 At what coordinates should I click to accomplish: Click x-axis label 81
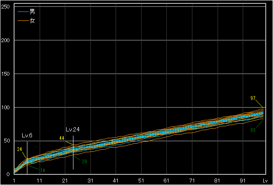click(217, 181)
